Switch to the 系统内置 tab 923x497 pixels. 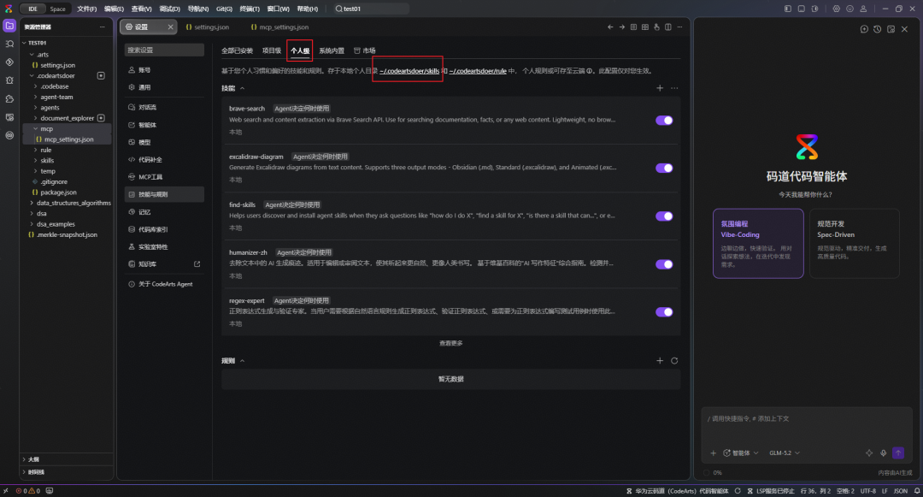point(332,50)
